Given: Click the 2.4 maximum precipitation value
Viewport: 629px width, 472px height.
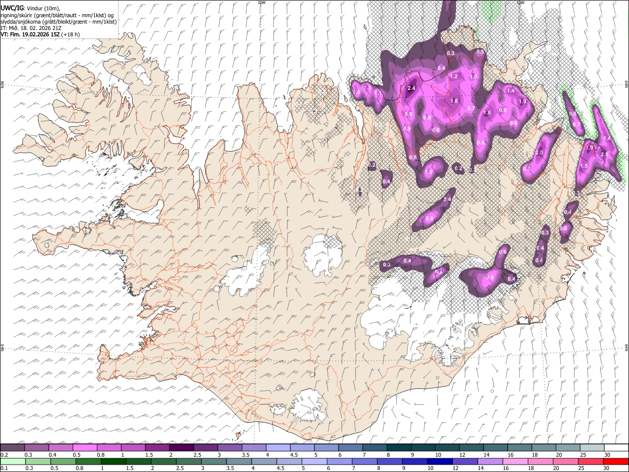Looking at the screenshot, I should click(412, 88).
